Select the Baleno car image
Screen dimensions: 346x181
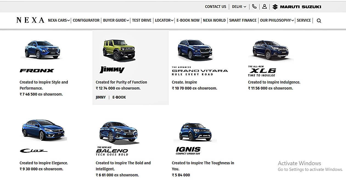coord(119,133)
